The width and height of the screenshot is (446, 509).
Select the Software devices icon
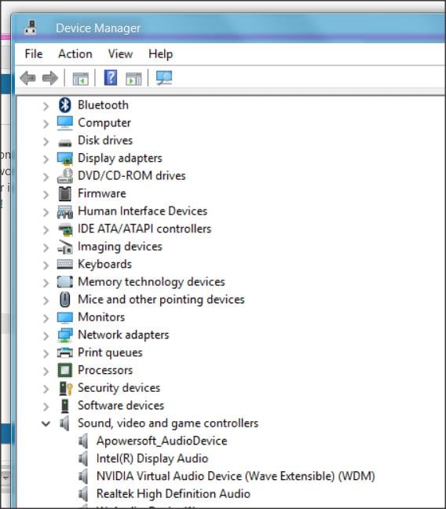[x=65, y=406]
